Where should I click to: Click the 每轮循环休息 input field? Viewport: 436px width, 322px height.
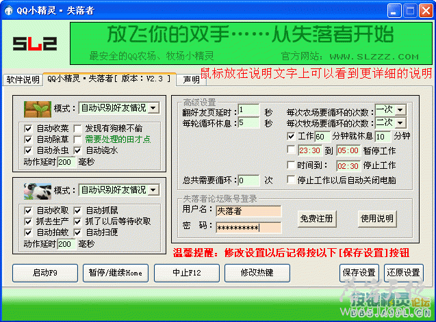[248, 123]
